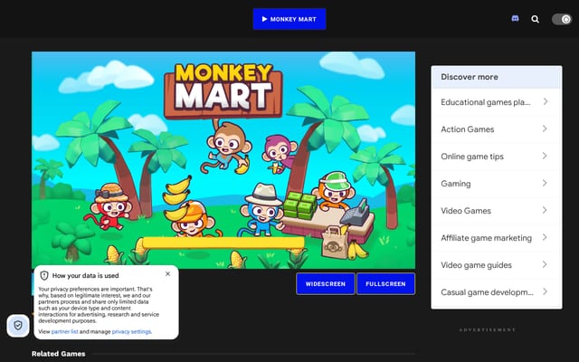Viewport: 579px width, 362px height.
Task: Open the Action Games entry
Action: click(x=497, y=129)
